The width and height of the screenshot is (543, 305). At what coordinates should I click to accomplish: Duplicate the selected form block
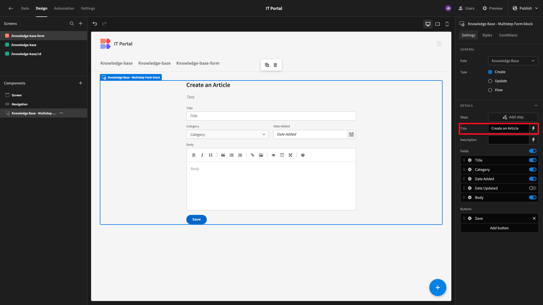(x=267, y=65)
